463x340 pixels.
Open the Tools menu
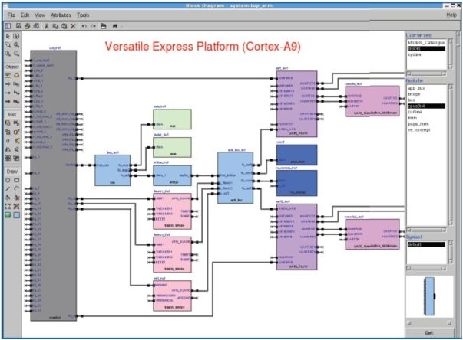[x=83, y=15]
